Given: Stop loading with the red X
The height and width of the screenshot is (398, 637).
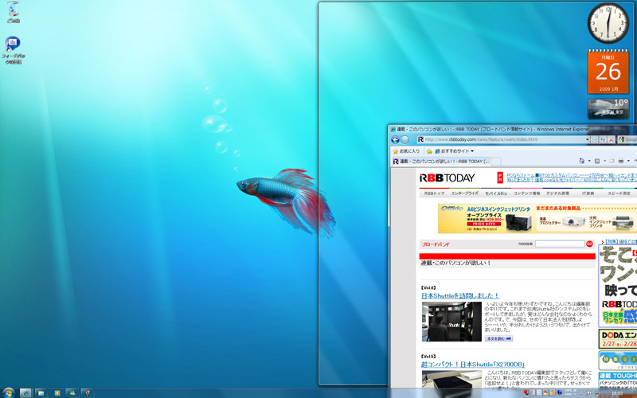Looking at the screenshot, I should (611, 139).
